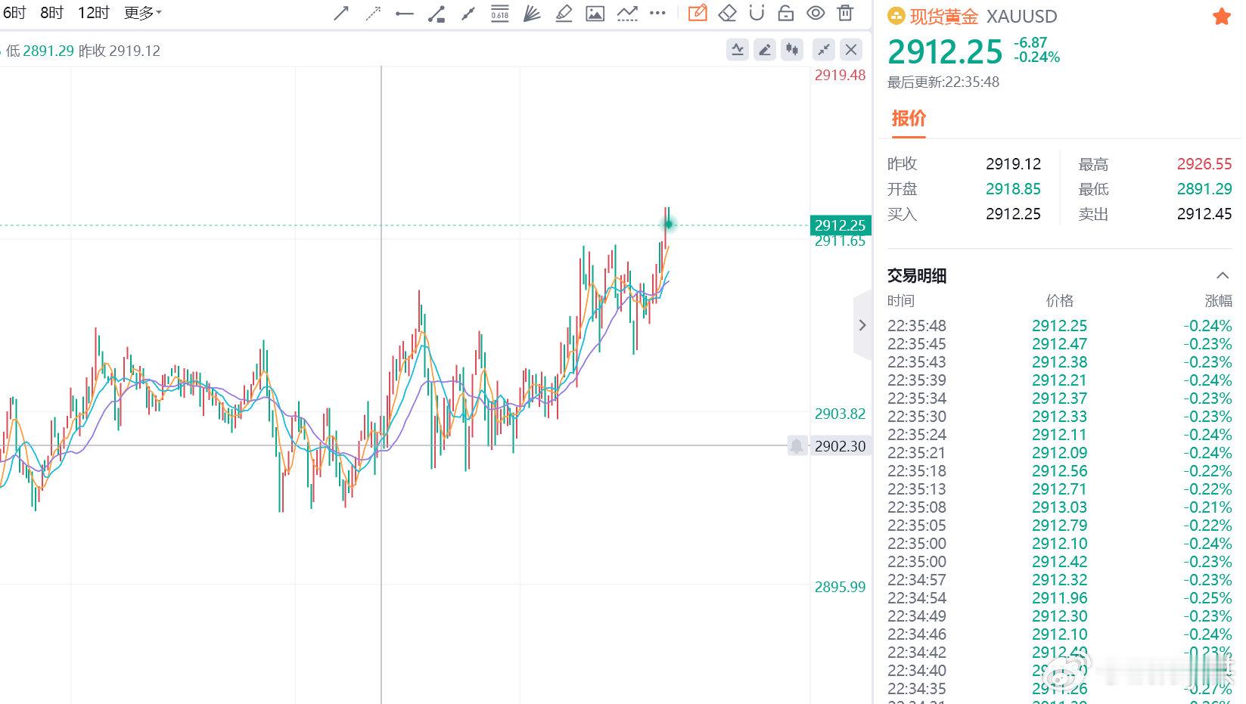This screenshot has width=1246, height=704.
Task: Toggle the drawings lock icon
Action: point(786,13)
